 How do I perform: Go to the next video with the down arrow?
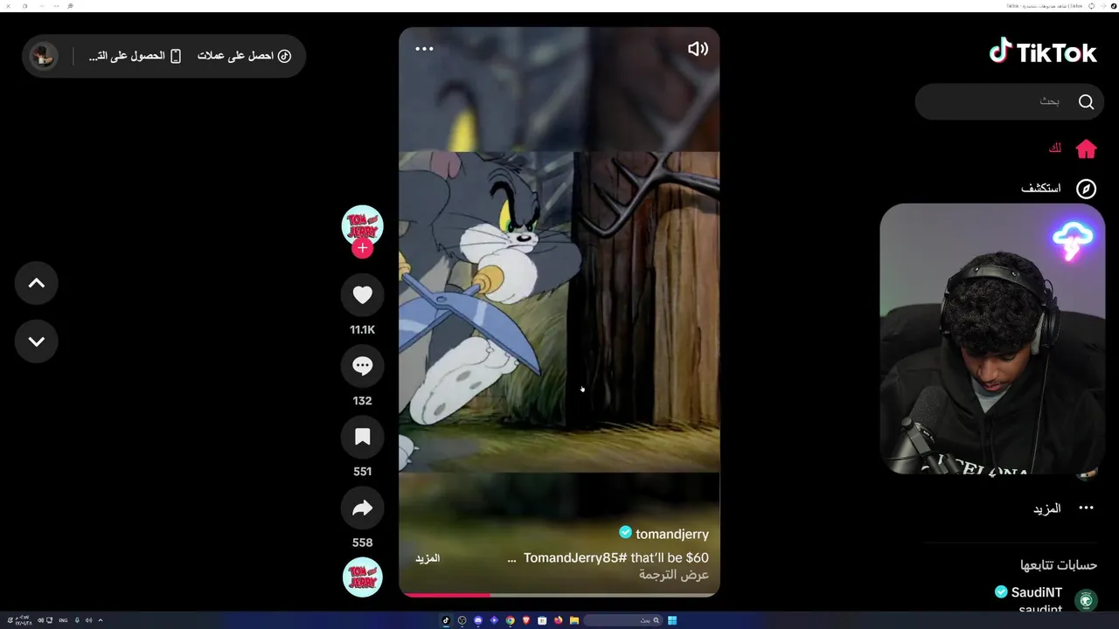coord(37,342)
